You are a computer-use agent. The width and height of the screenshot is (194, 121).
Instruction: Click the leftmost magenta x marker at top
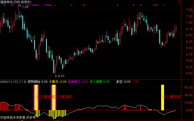pyautogui.click(x=4, y=5)
